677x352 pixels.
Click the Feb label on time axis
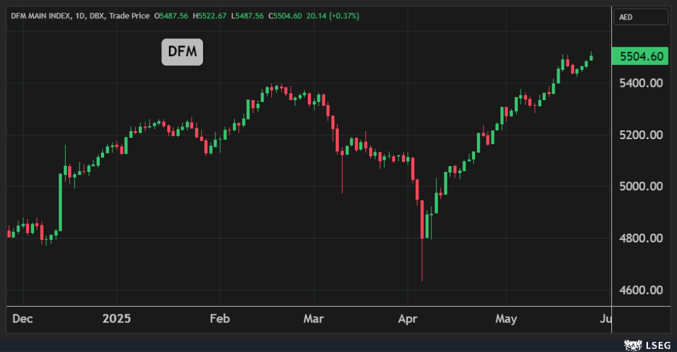[x=220, y=319]
